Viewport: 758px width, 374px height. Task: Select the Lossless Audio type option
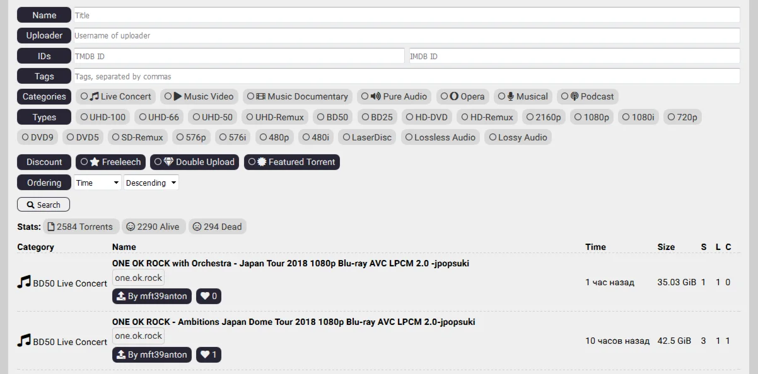click(440, 137)
